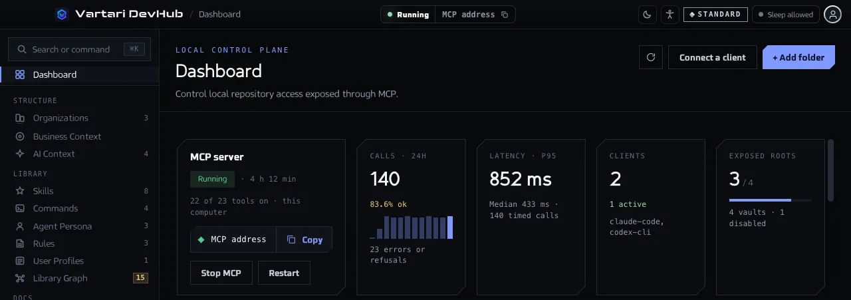Click the Commands terminal icon

pyautogui.click(x=20, y=208)
